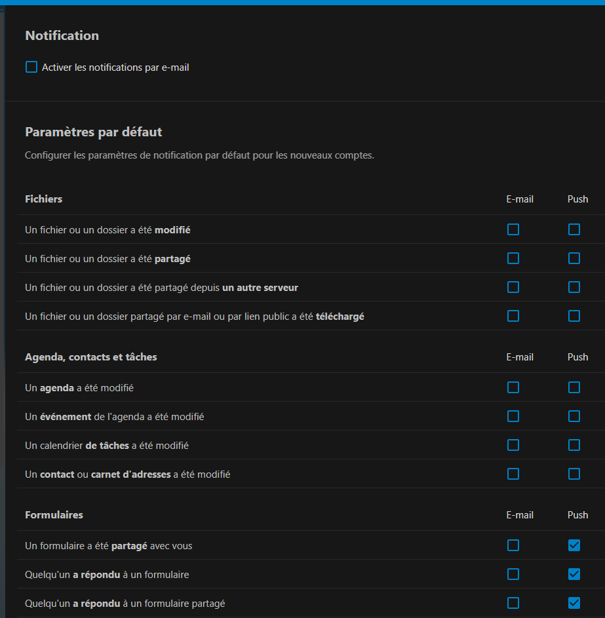Enable E-mail for file or folder partagé
This screenshot has height=618, width=605.
pyautogui.click(x=513, y=258)
